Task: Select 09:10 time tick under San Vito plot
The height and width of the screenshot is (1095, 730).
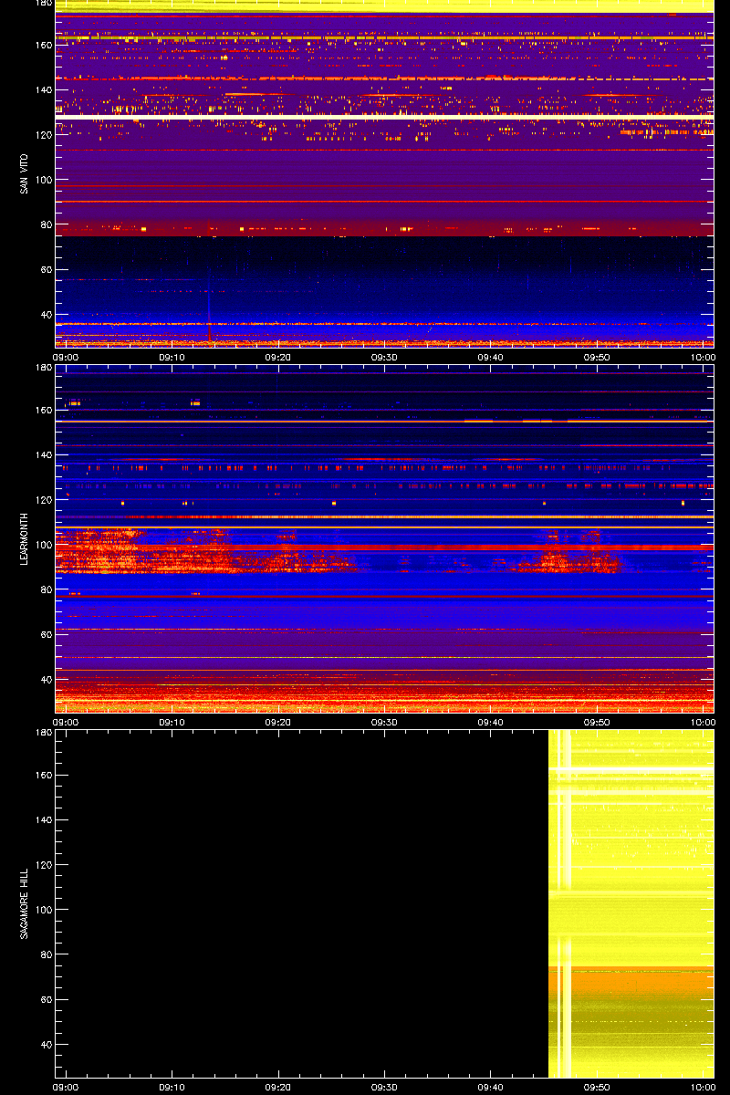Action: click(172, 358)
